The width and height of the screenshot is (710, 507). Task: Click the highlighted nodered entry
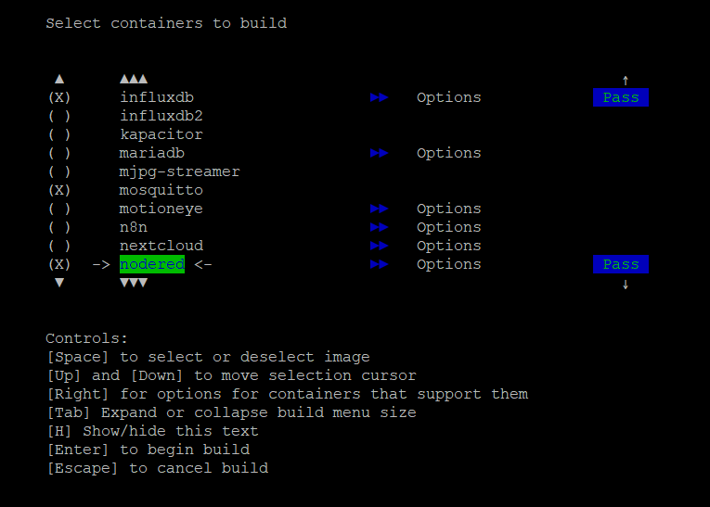click(x=152, y=264)
